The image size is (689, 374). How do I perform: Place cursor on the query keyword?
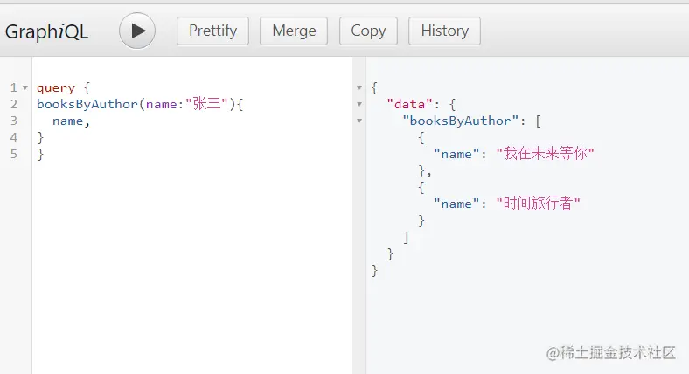tap(55, 88)
